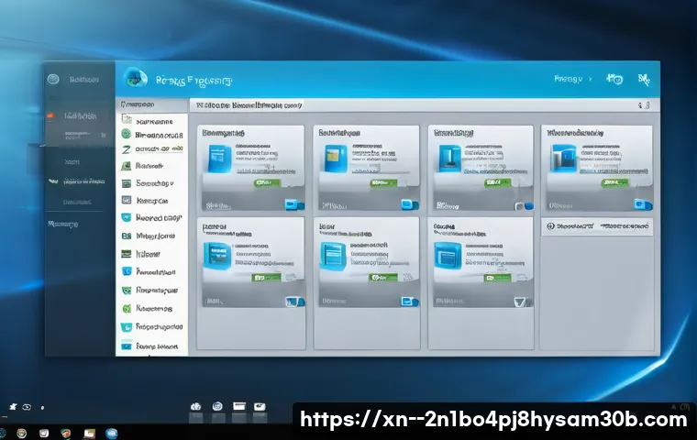Screen dimensions: 697x440
Task: Select the first entry in the white list panel
Action: (x=147, y=121)
